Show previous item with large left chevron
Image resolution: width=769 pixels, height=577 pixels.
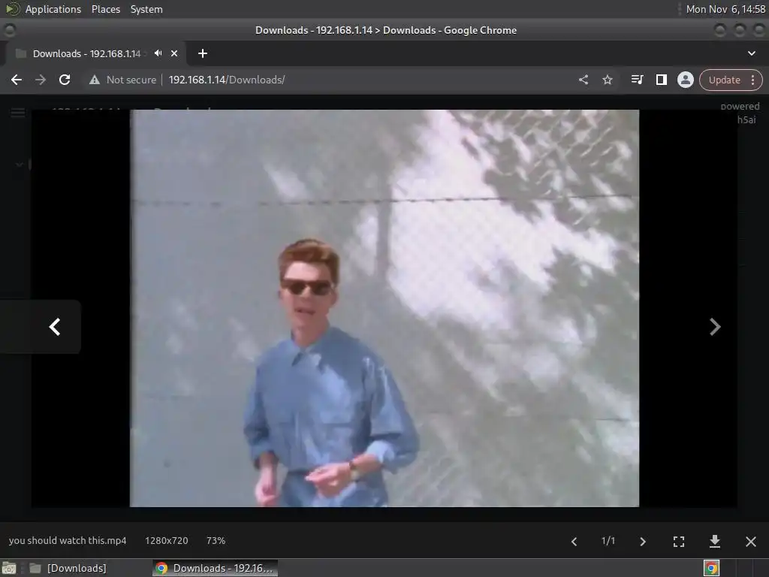(54, 327)
